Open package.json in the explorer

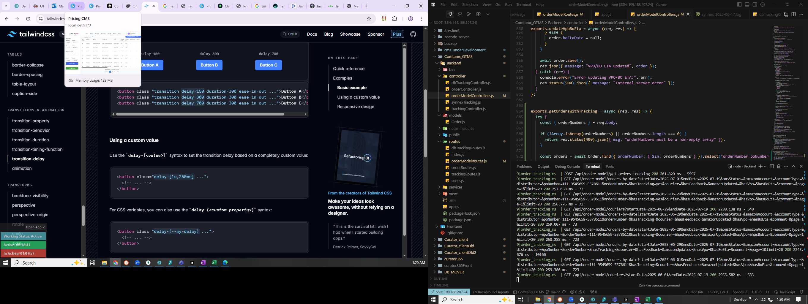pyautogui.click(x=460, y=220)
